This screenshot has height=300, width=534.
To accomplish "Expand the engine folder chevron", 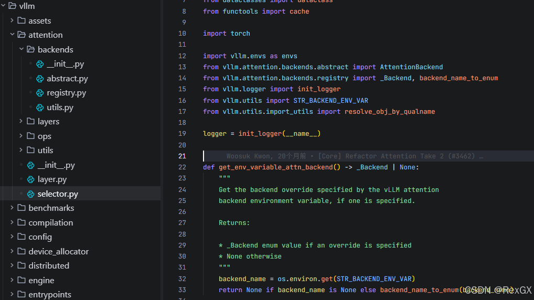I will click(x=12, y=280).
